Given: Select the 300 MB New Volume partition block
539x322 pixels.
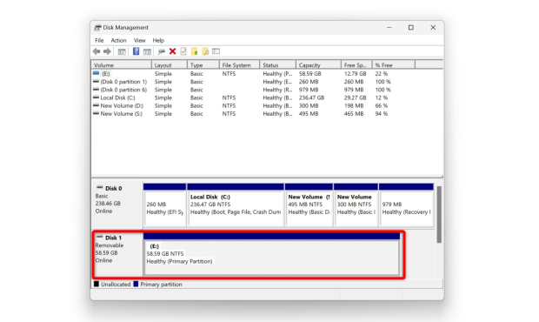Looking at the screenshot, I should [x=356, y=205].
